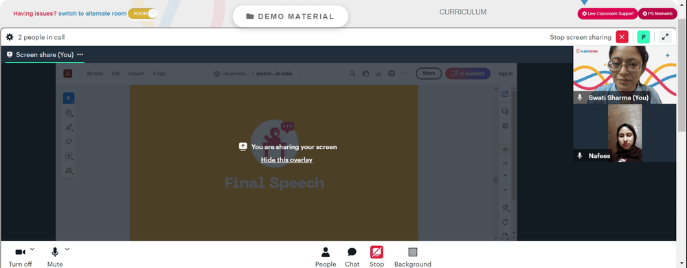The width and height of the screenshot is (687, 268).
Task: Click Acrobat logo in shared PDF viewer
Action: click(x=67, y=74)
